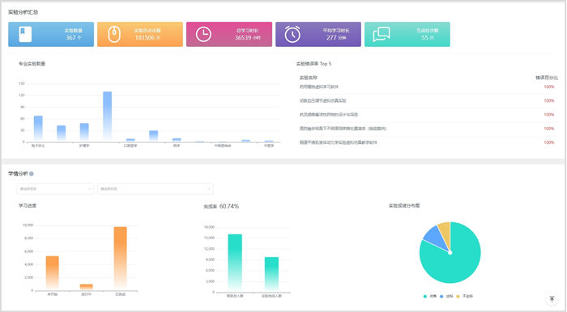Toggle the blue 达标 legend item
Image resolution: width=567 pixels, height=312 pixels.
click(446, 296)
